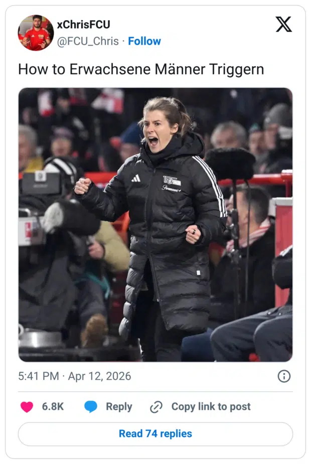This screenshot has width=311, height=464.
Task: Click the X logo in the corner
Action: [283, 24]
